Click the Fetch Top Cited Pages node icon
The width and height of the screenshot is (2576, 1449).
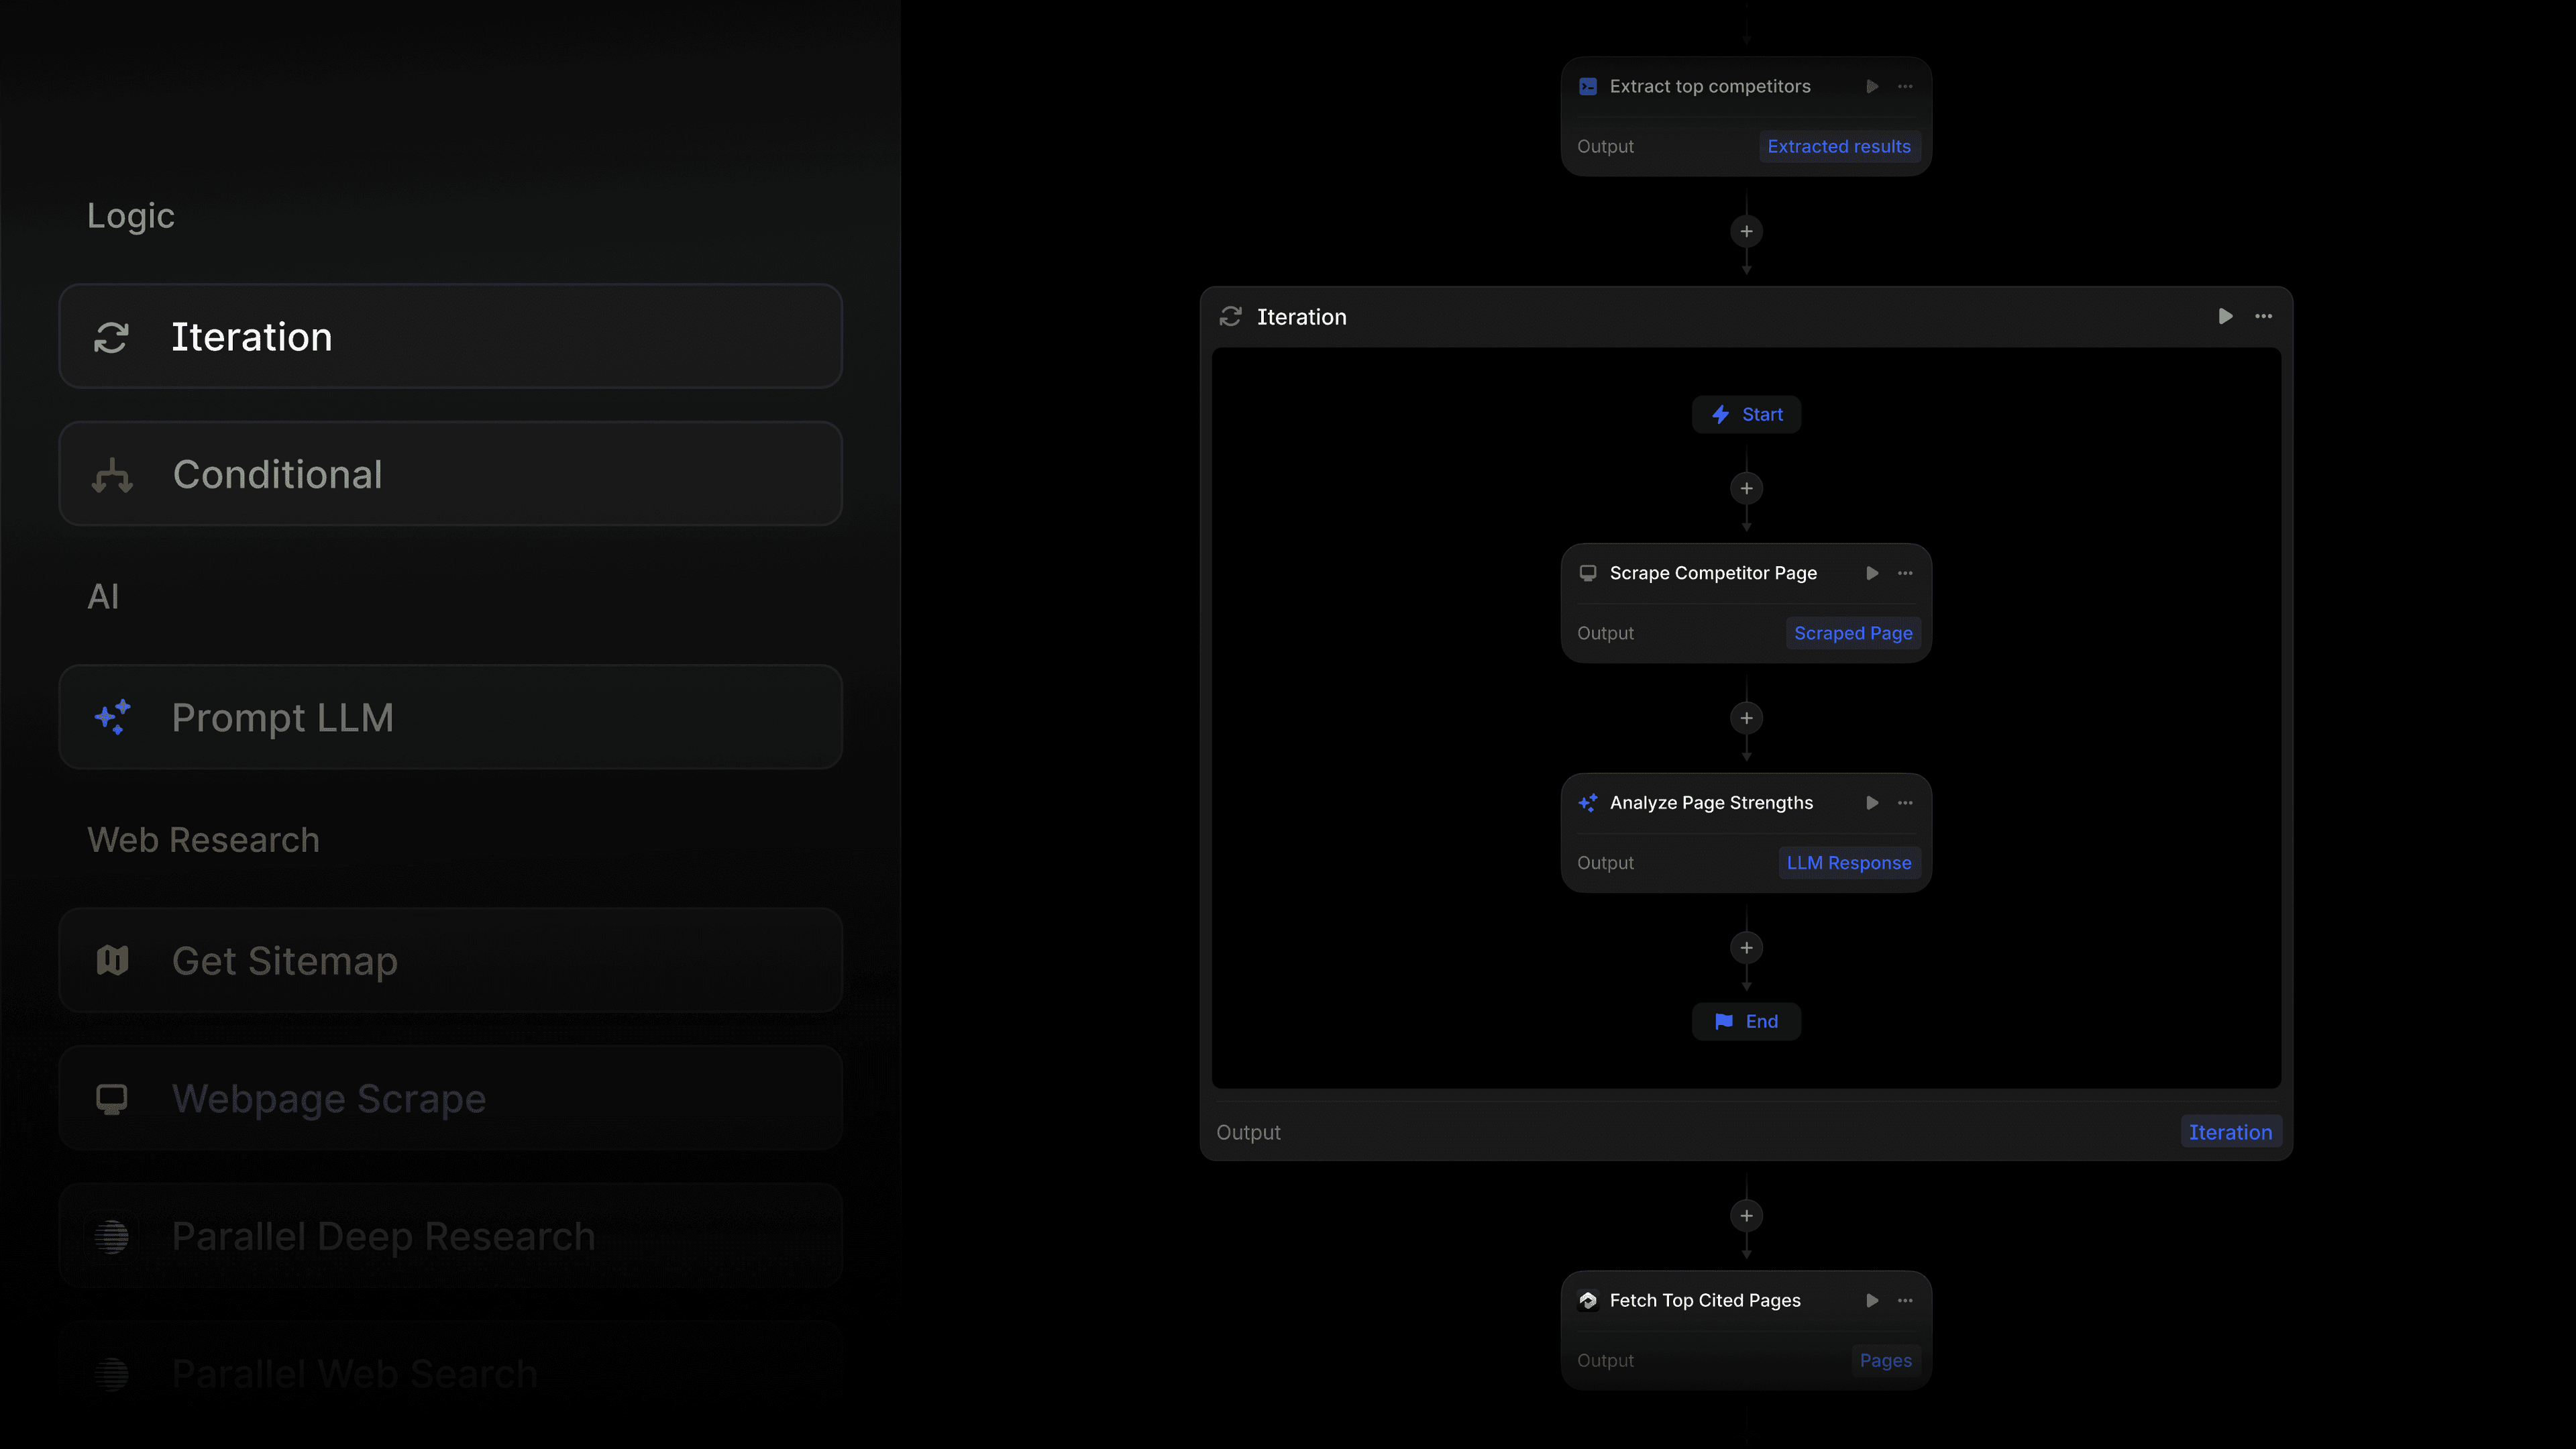pyautogui.click(x=1588, y=1300)
